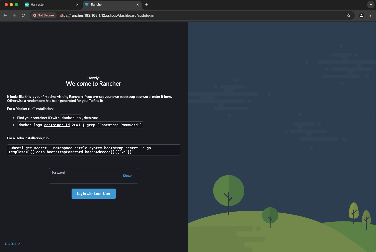The image size is (376, 252).
Task: Open the tab search dropdown arrow
Action: click(371, 5)
